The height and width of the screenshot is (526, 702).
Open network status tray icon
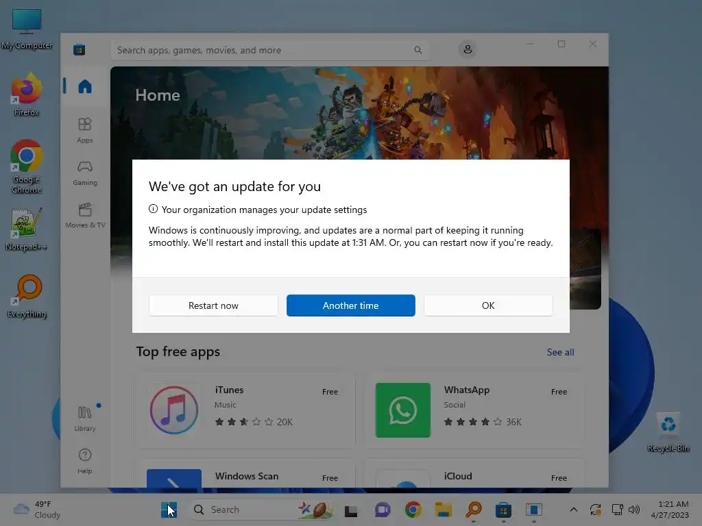(618, 510)
